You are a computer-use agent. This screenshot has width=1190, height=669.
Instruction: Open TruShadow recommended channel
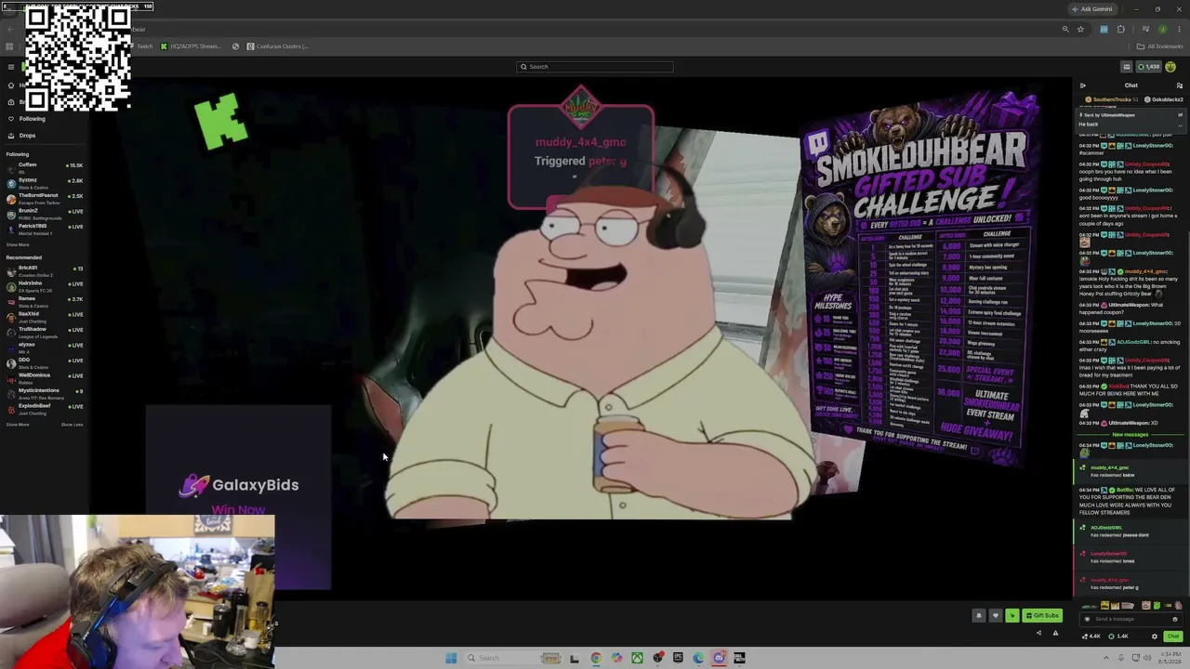[x=44, y=331]
